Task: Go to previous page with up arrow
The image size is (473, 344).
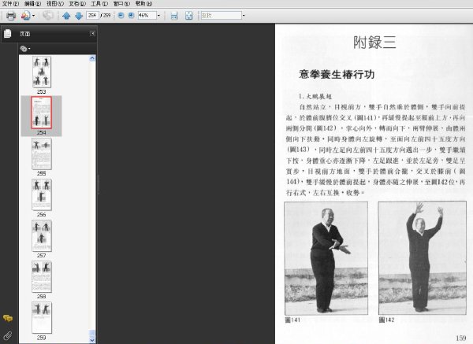Action: click(x=66, y=16)
